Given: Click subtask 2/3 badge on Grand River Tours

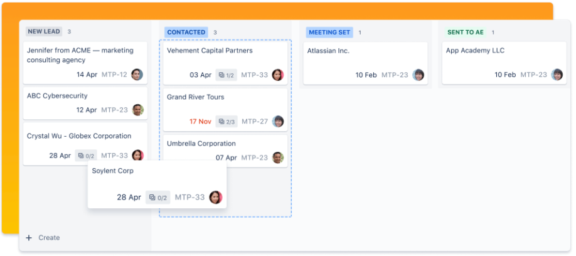Looking at the screenshot, I should click(x=227, y=122).
